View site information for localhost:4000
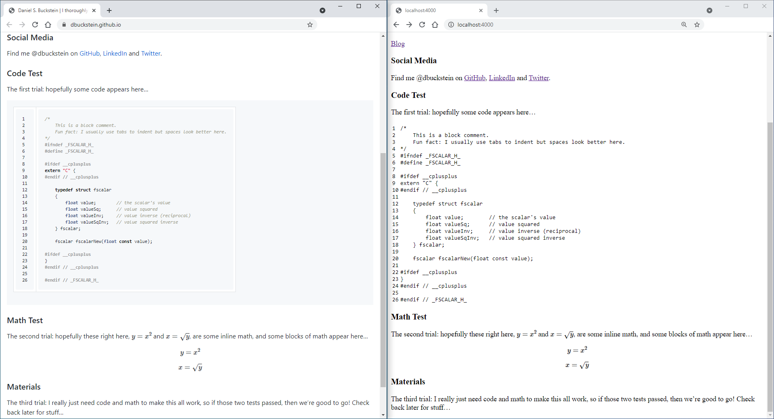Image resolution: width=774 pixels, height=419 pixels. pyautogui.click(x=451, y=25)
